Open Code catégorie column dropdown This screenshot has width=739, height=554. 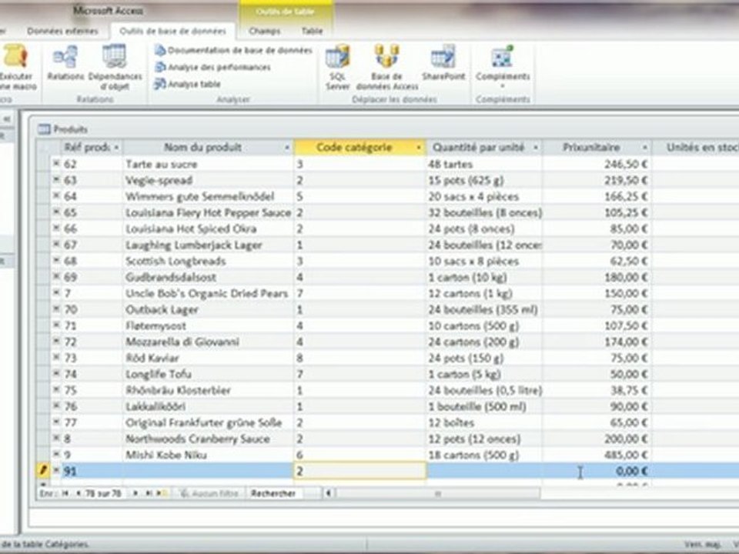(419, 148)
